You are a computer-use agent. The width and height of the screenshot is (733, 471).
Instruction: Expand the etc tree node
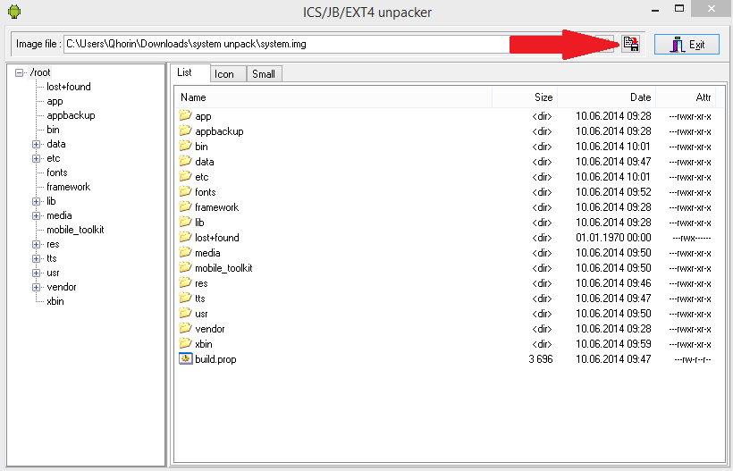tap(37, 158)
